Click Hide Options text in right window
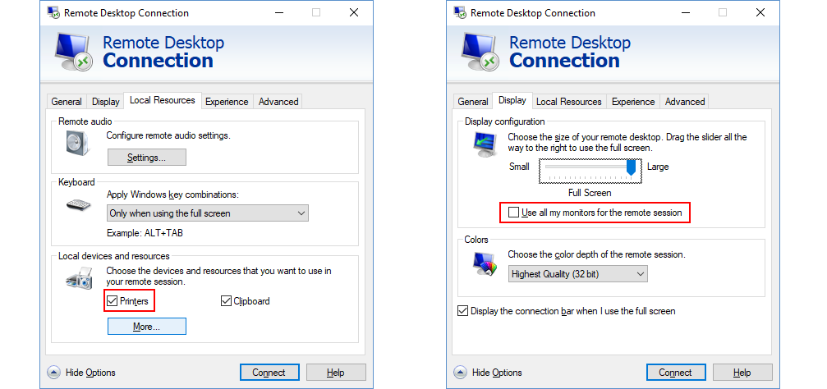Image resolution: width=827 pixels, height=389 pixels. click(498, 373)
